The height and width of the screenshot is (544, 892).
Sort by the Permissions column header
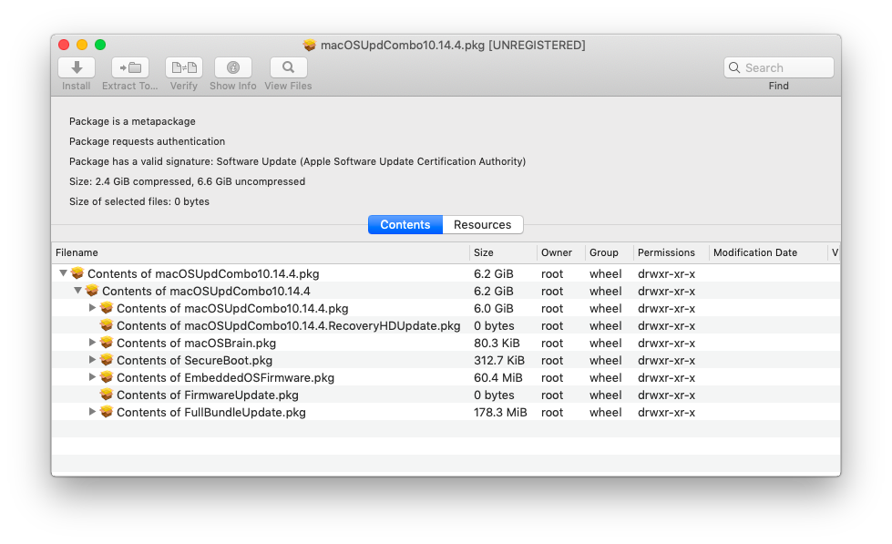click(672, 252)
